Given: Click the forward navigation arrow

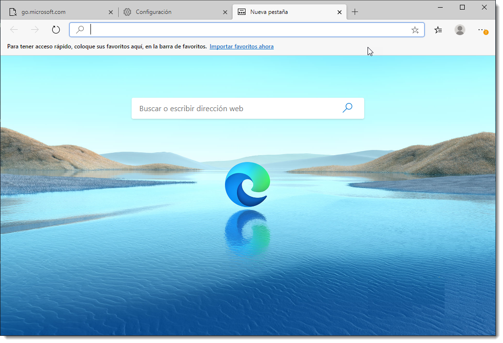Looking at the screenshot, I should click(x=34, y=30).
